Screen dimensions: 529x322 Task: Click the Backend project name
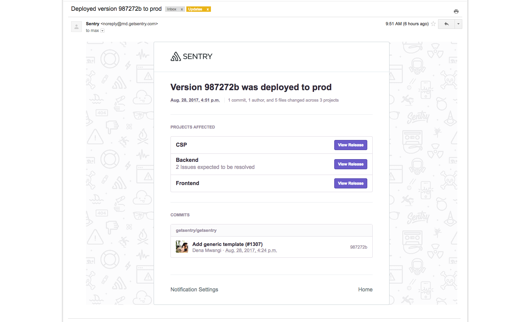[187, 160]
